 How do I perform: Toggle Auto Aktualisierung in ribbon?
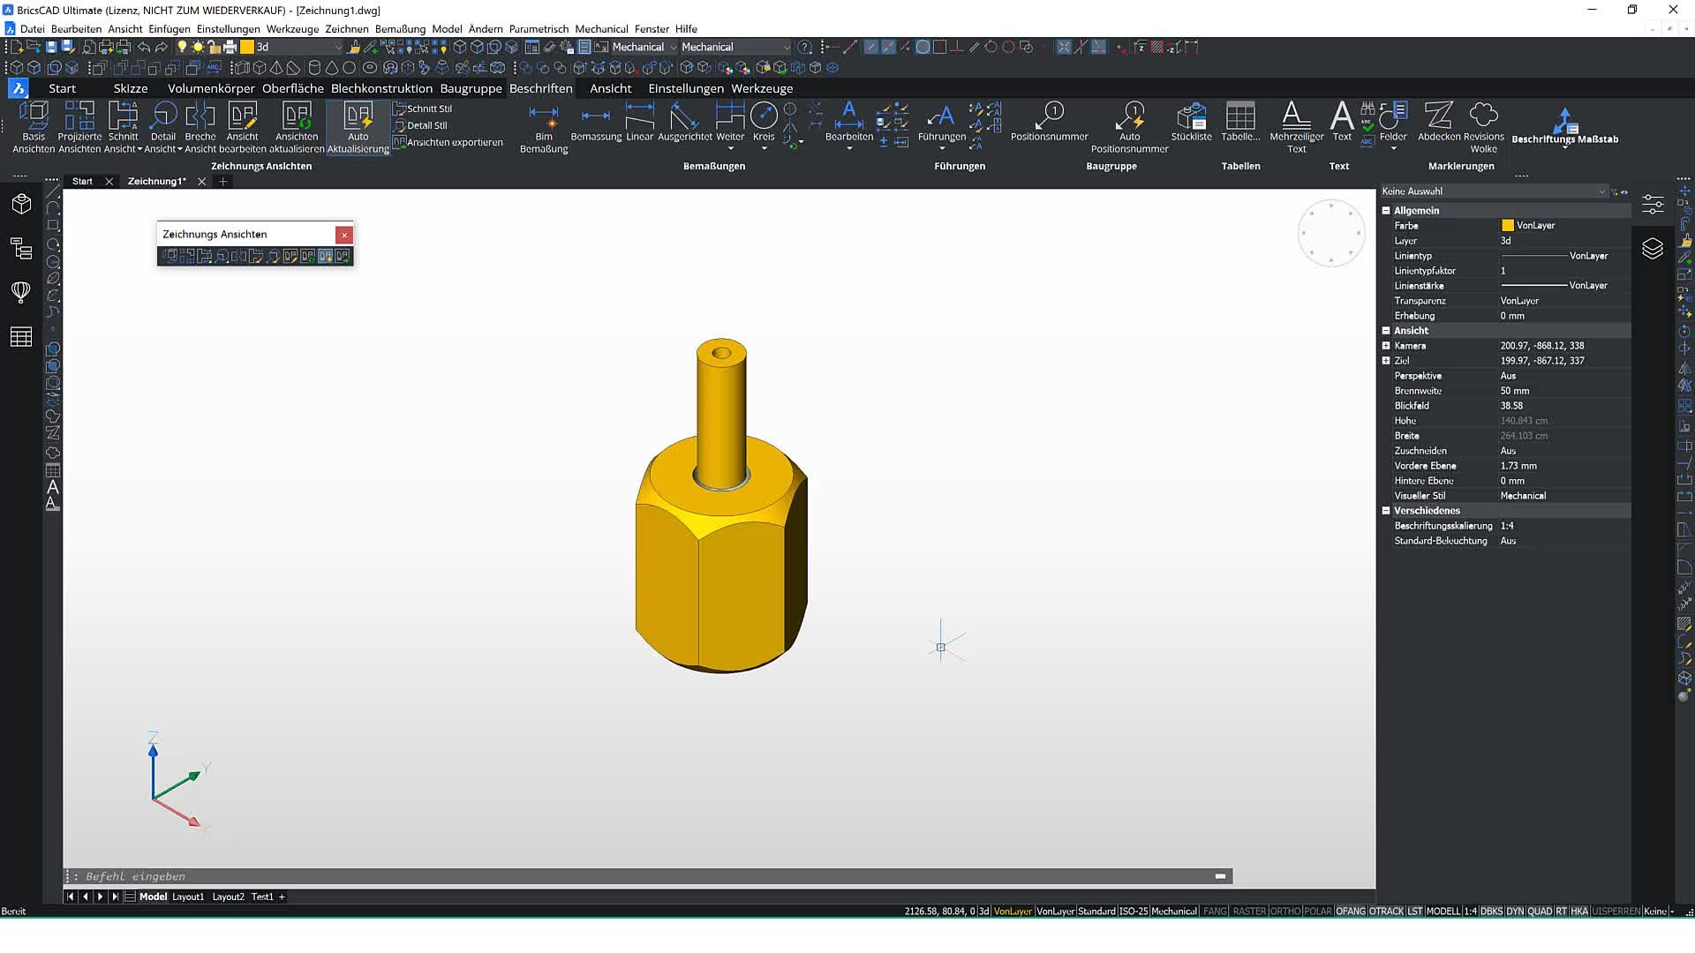[x=358, y=127]
